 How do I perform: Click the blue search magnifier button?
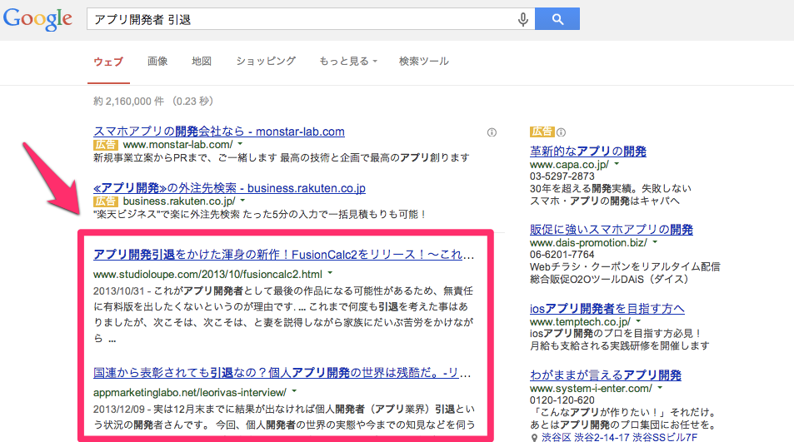coord(557,19)
